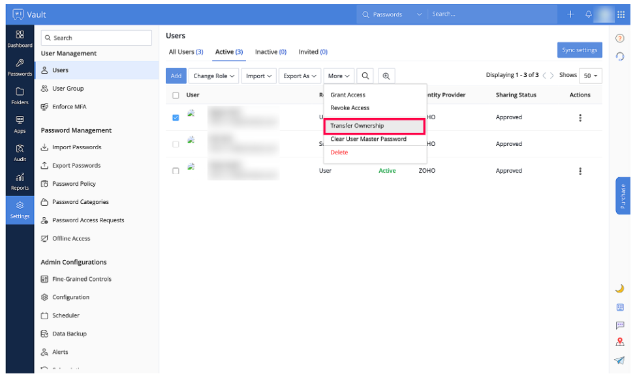The height and width of the screenshot is (376, 635).
Task: Click the plus icon in the top bar
Action: (x=570, y=14)
